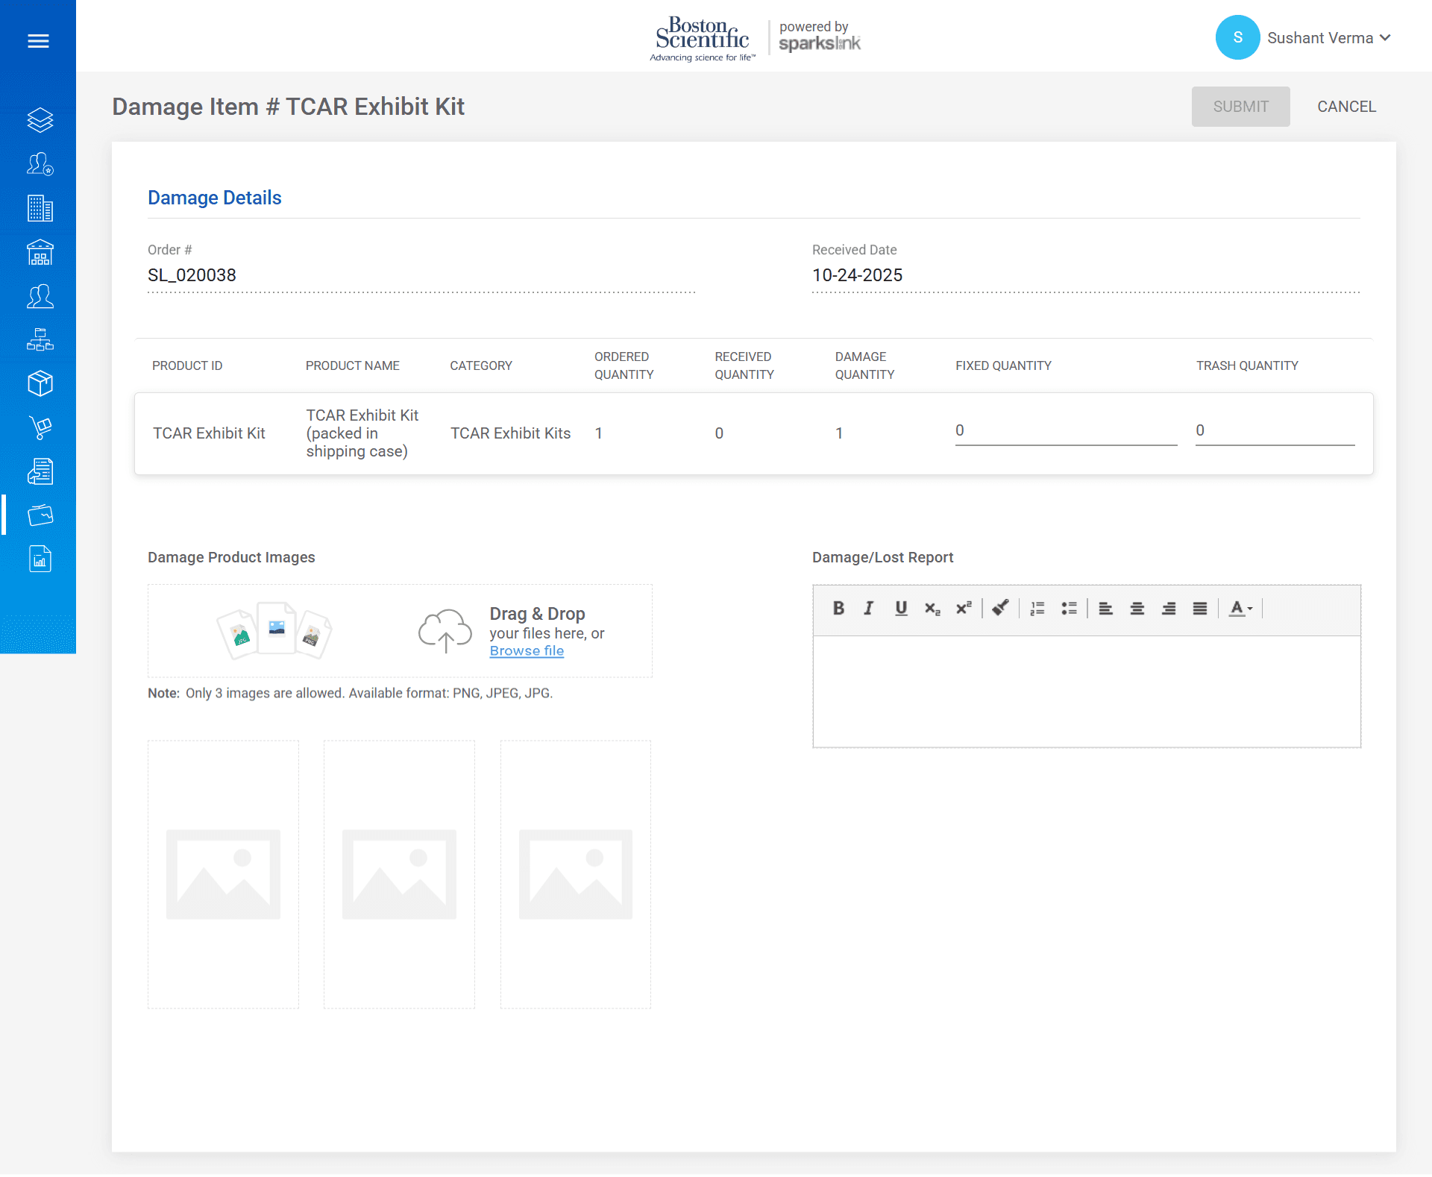
Task: Open the hand truck cart sidebar icon
Action: 40,427
